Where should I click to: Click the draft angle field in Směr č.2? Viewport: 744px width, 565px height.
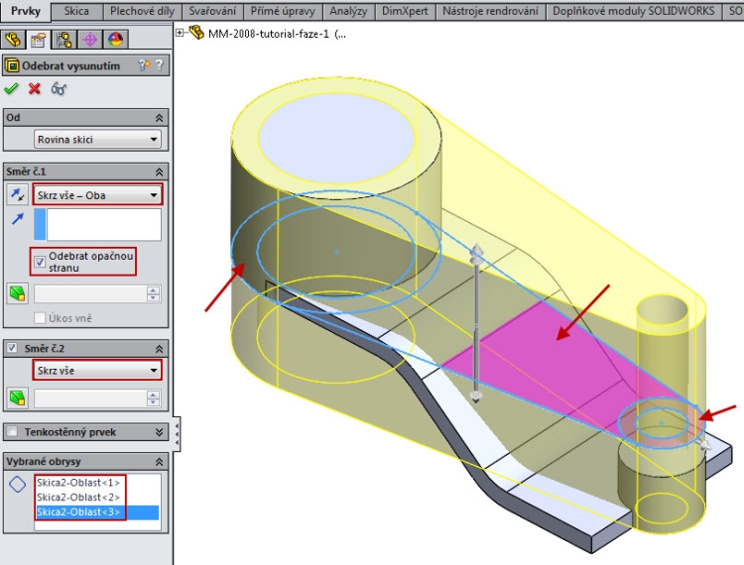[x=91, y=398]
